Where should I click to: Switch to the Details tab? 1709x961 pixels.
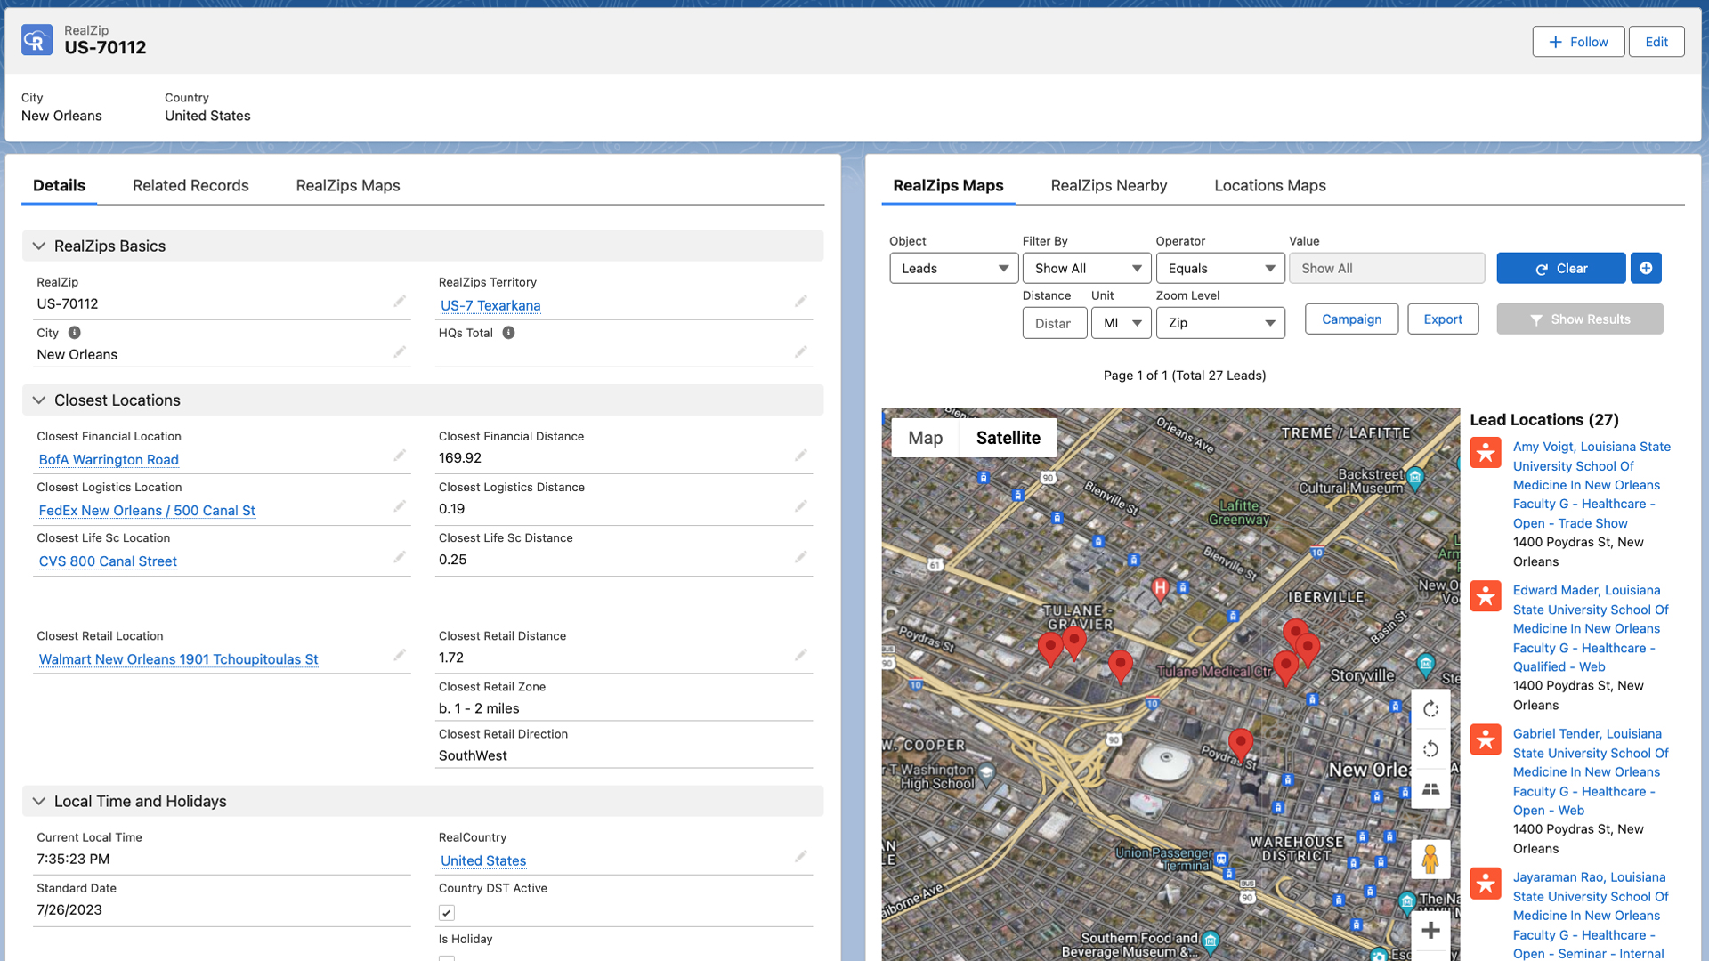60,186
